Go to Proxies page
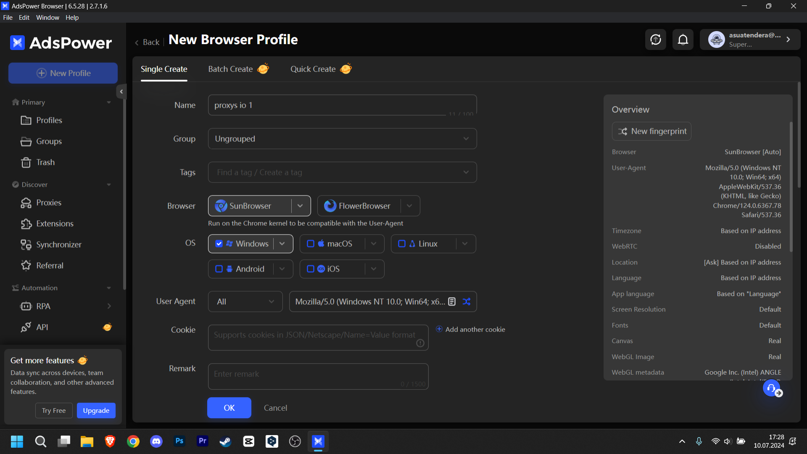Image resolution: width=807 pixels, height=454 pixels. coord(49,203)
